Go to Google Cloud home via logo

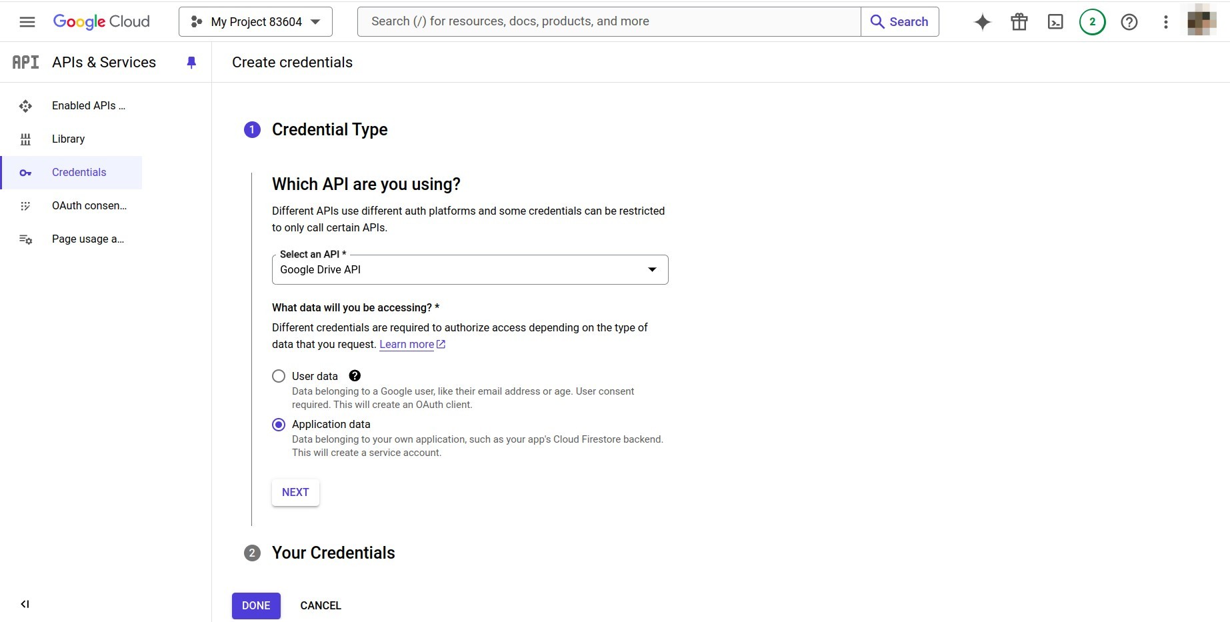(101, 21)
